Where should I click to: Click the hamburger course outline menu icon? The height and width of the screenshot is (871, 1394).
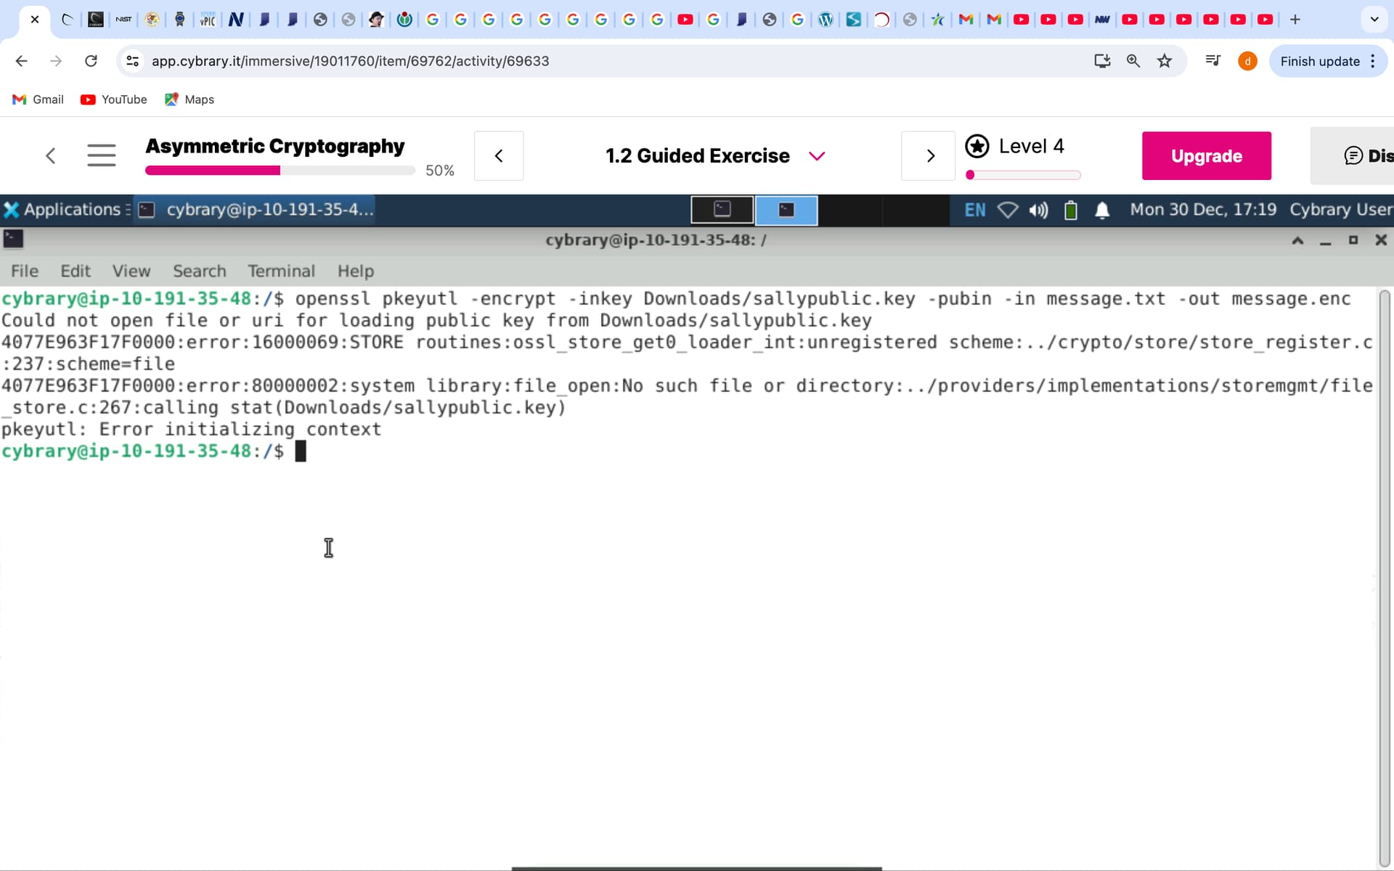[102, 155]
